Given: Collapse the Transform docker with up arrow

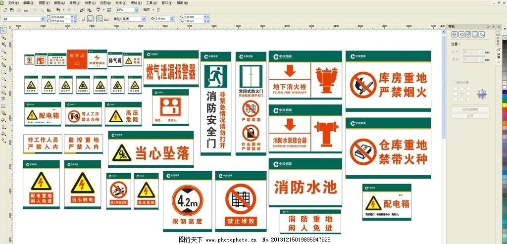Looking at the screenshot, I should pyautogui.click(x=494, y=27).
